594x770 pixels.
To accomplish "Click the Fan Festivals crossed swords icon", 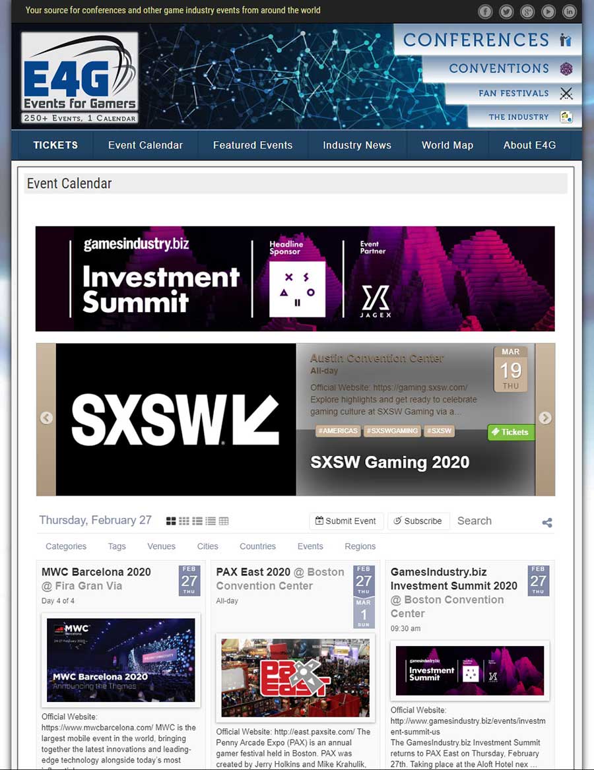I will point(566,93).
